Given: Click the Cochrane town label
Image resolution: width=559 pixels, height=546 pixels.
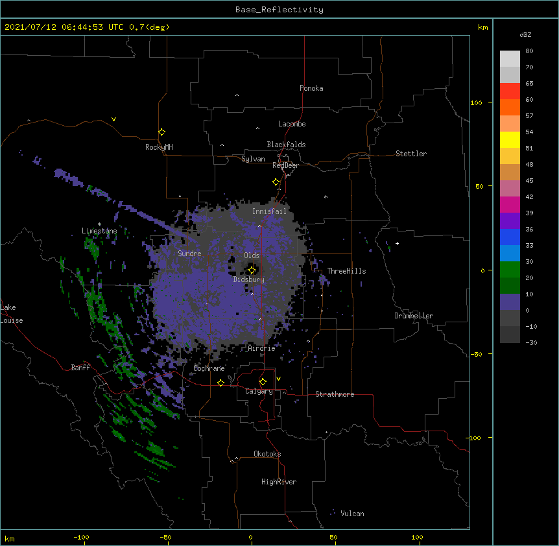Looking at the screenshot, I should pyautogui.click(x=209, y=368).
